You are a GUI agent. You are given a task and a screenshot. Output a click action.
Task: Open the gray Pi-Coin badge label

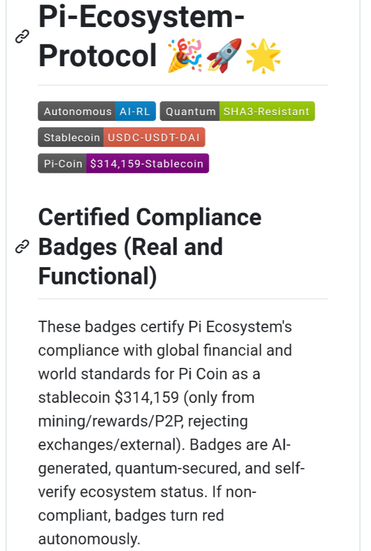coord(63,164)
